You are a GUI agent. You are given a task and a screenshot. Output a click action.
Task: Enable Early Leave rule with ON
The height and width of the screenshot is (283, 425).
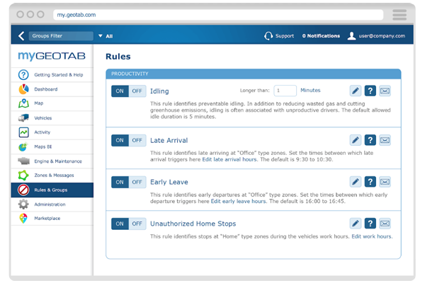pos(120,182)
